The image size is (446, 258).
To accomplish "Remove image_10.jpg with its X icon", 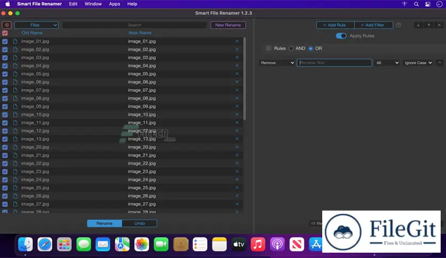I will [237, 114].
